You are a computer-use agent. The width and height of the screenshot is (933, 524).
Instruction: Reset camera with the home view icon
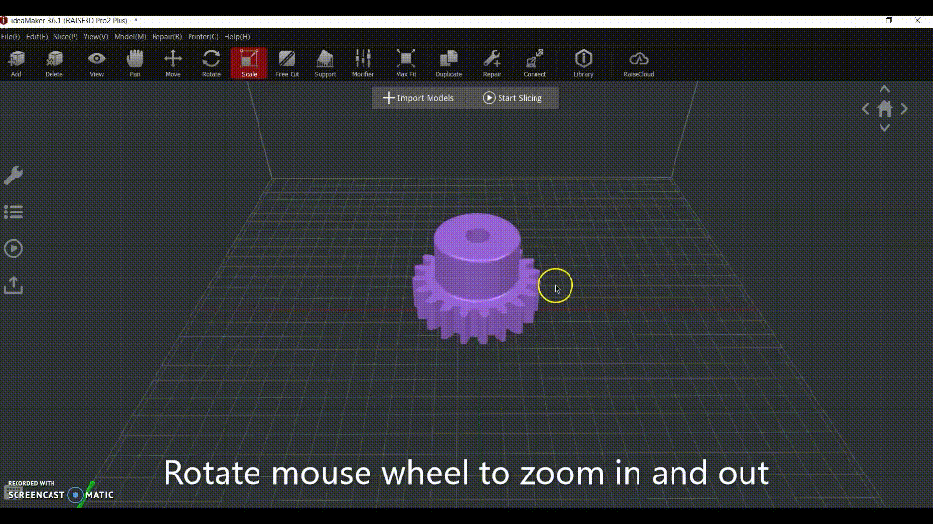[884, 109]
